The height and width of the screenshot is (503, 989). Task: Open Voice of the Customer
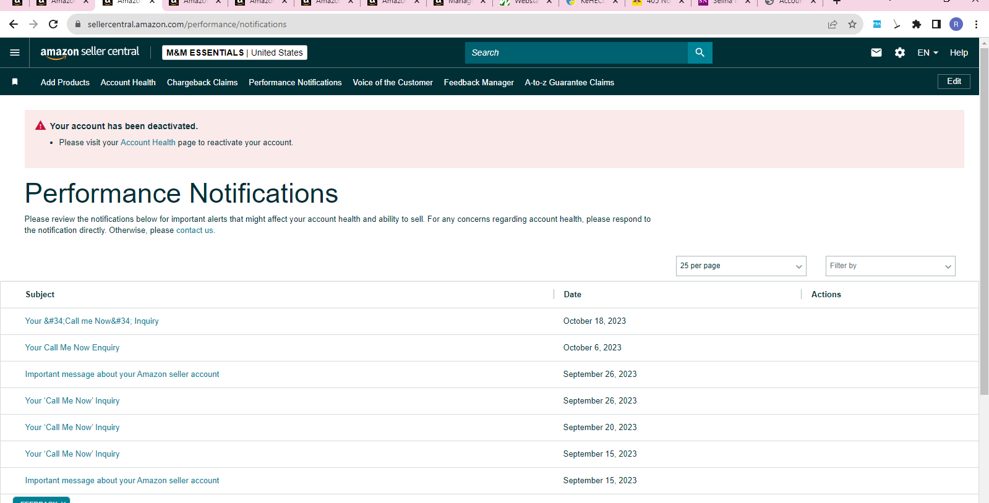(393, 82)
